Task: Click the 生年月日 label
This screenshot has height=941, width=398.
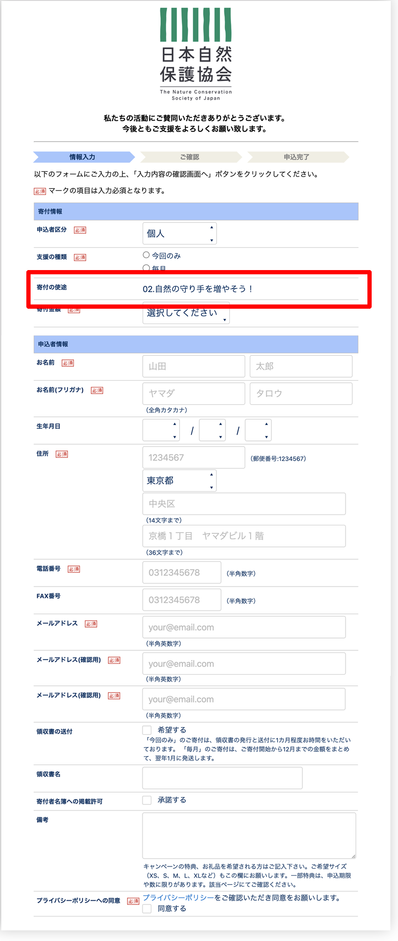Action: (48, 426)
